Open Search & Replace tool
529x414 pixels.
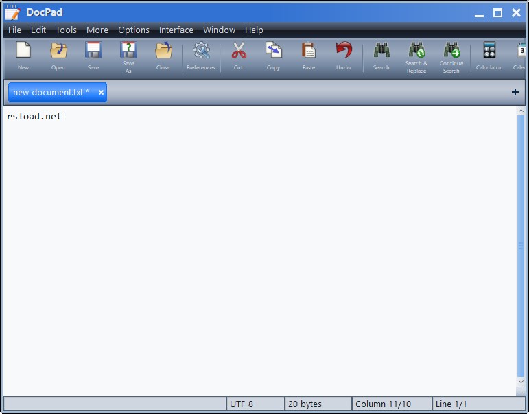[416, 56]
